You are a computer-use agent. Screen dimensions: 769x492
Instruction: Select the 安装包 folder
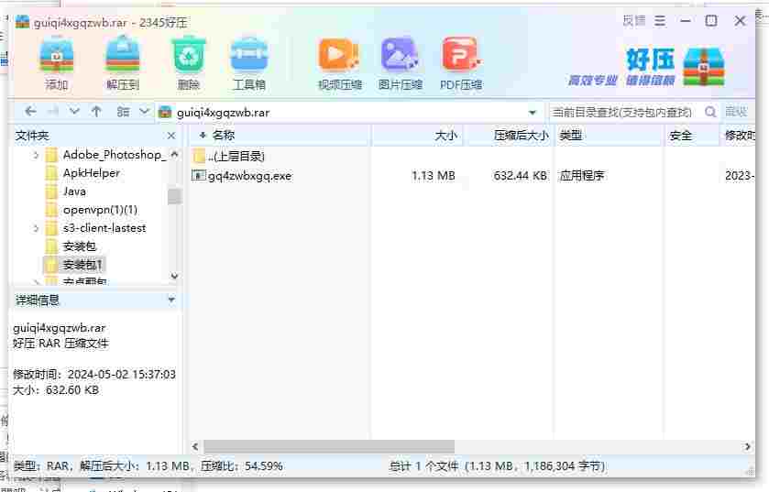click(x=80, y=246)
